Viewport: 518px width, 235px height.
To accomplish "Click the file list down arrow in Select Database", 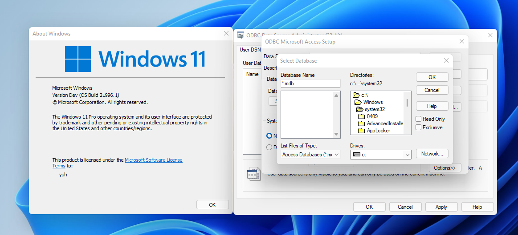I will click(336, 134).
